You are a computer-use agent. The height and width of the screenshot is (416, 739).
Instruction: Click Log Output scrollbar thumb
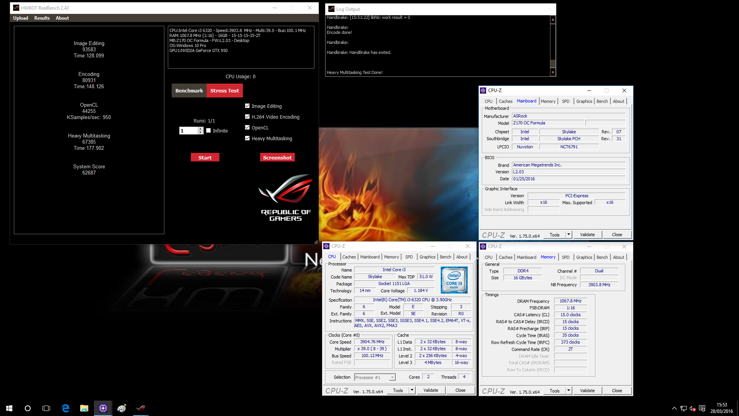pyautogui.click(x=553, y=64)
